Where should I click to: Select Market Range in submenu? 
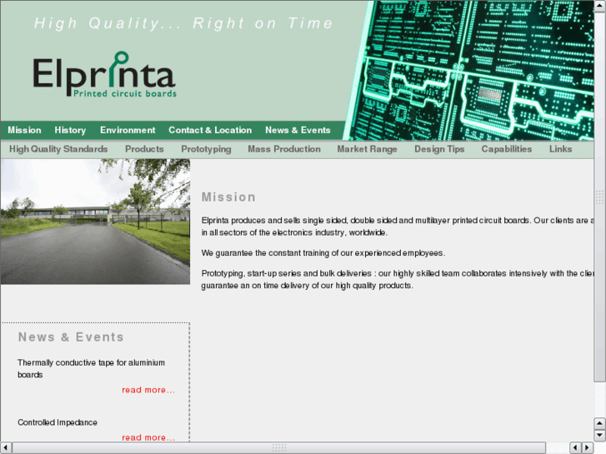click(x=367, y=149)
